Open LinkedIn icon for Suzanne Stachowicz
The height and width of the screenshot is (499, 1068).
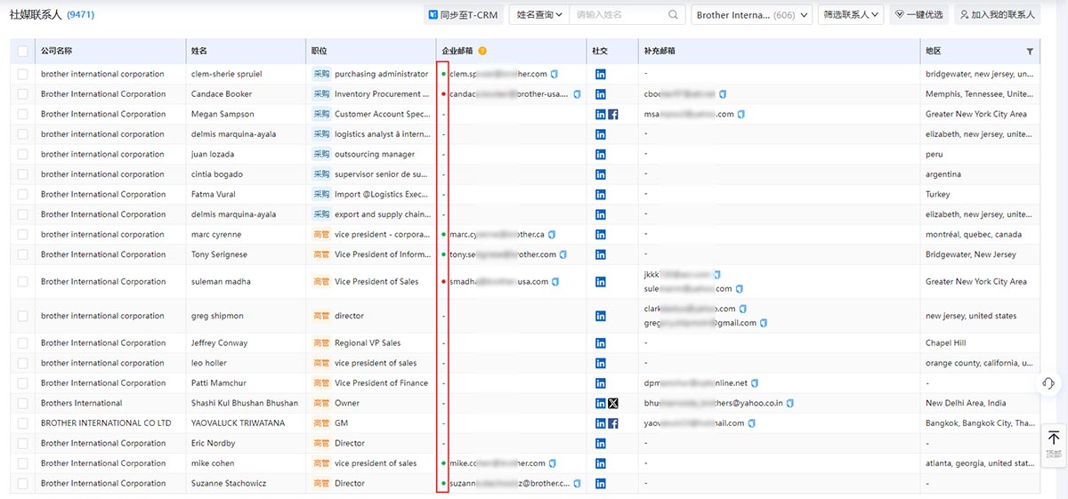point(601,484)
